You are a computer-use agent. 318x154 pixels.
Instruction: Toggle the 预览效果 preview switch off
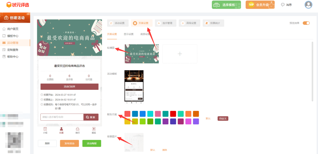tap(307, 23)
